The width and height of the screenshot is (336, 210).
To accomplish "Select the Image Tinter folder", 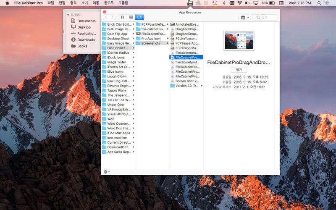I will tap(118, 62).
